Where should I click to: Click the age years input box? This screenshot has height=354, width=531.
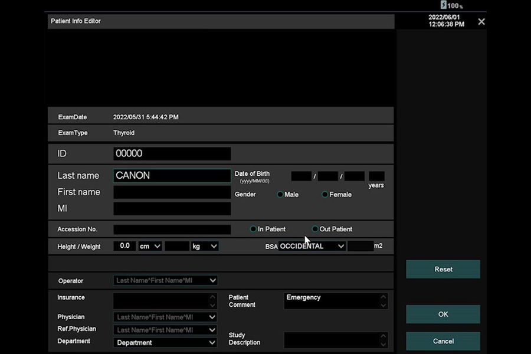tap(376, 176)
